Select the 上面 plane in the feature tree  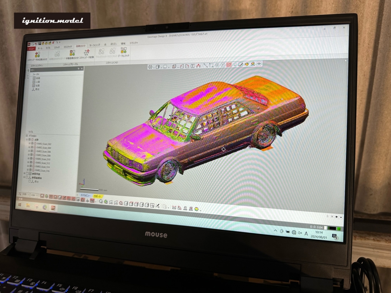(36, 82)
